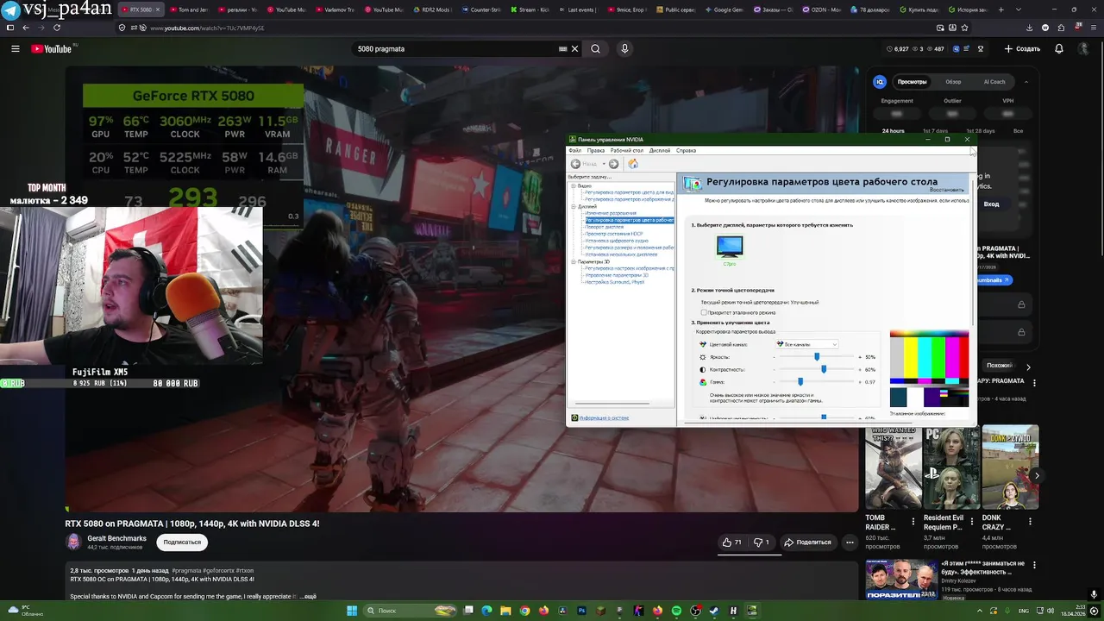Click the YouTube search magnifier button

595,49
